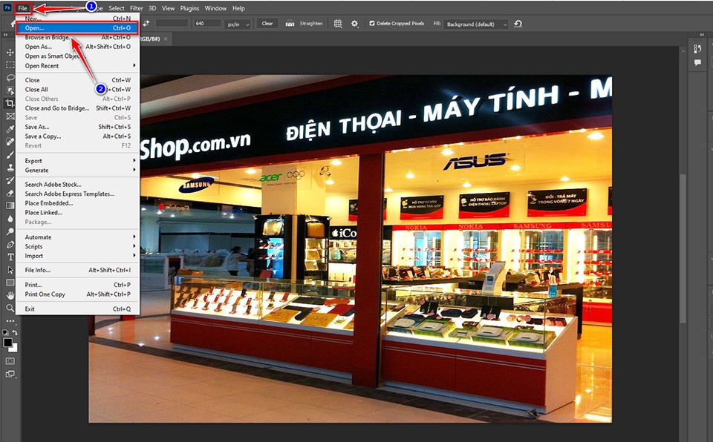Choose Place Embedded... menu entry
Viewport: 713px width, 442px height.
(78, 203)
